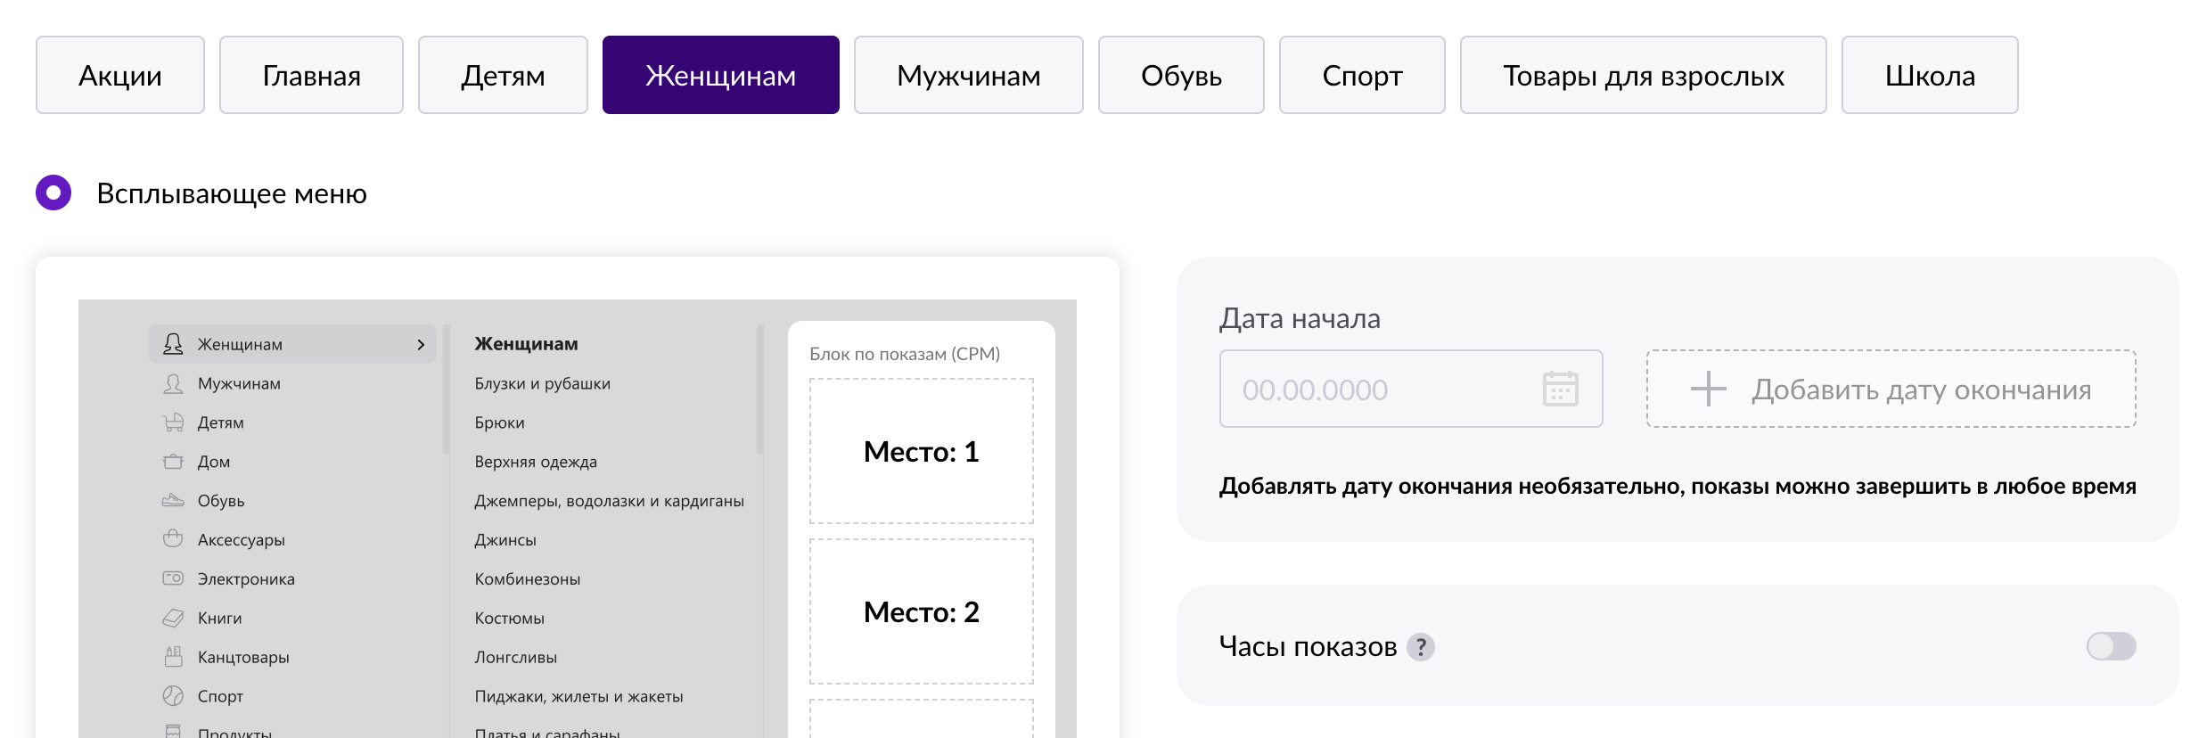Click Добавить дату окончания button

[x=1891, y=389]
